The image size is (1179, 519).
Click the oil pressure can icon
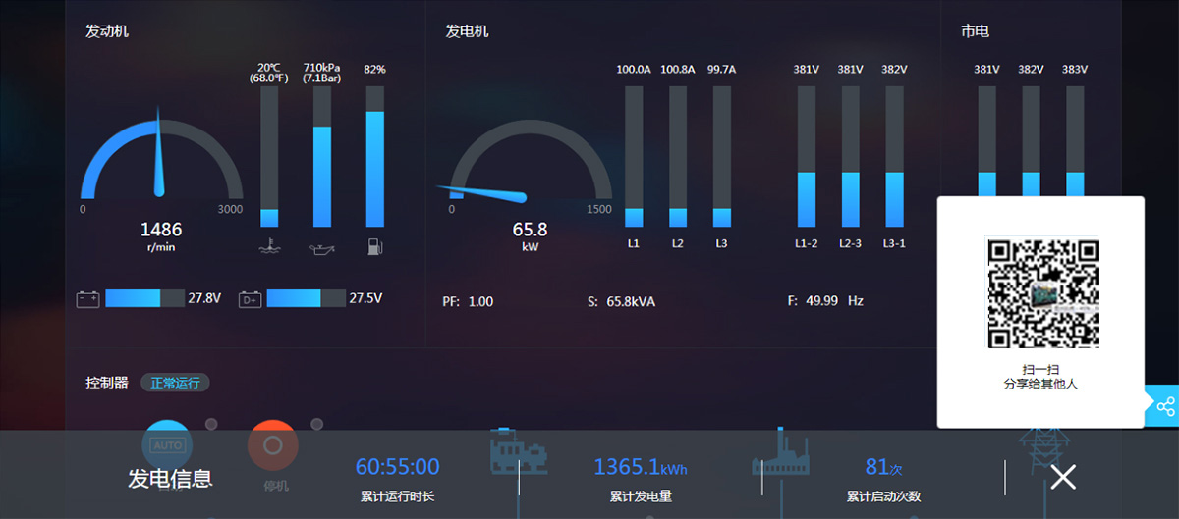[x=321, y=246]
